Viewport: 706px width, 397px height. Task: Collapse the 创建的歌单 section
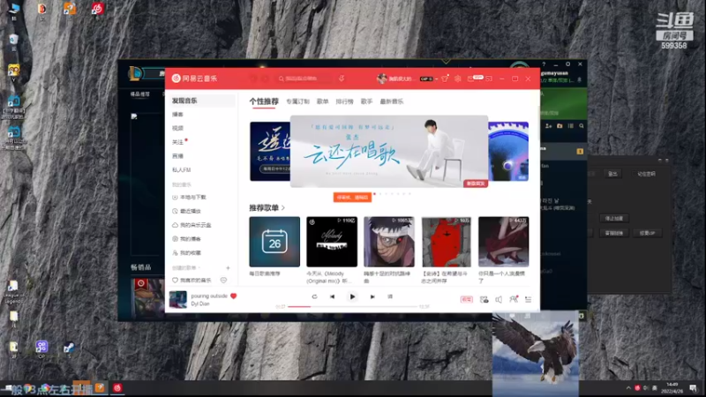click(x=186, y=268)
